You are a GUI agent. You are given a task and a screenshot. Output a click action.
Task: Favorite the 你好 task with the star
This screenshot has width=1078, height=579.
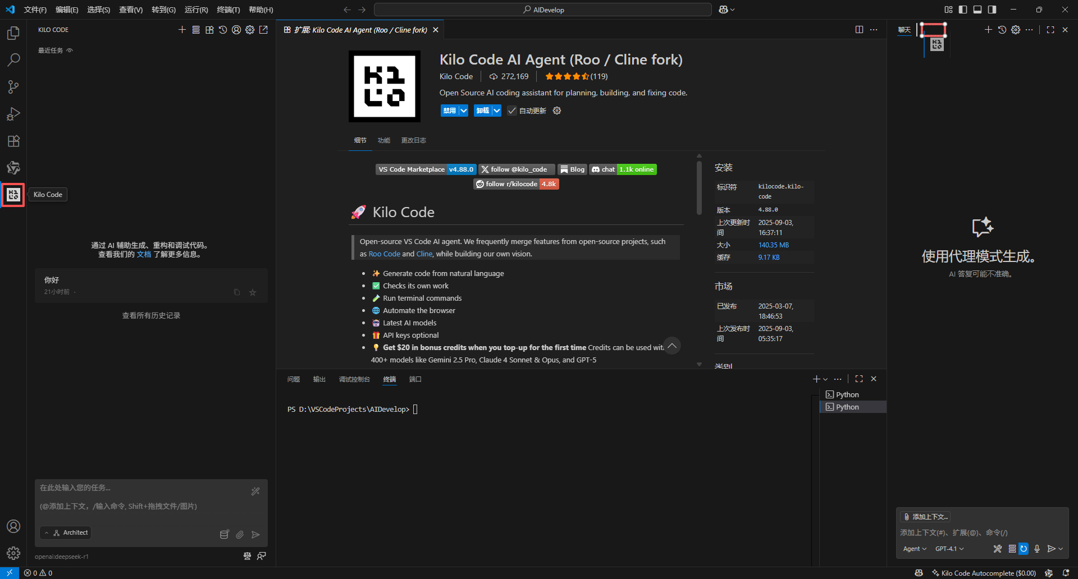click(252, 292)
